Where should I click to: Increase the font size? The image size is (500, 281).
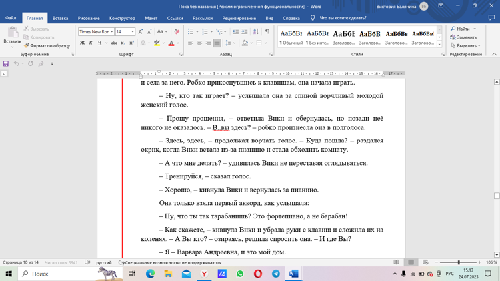(x=141, y=31)
